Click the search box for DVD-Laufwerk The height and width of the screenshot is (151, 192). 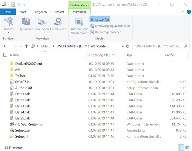(161, 46)
